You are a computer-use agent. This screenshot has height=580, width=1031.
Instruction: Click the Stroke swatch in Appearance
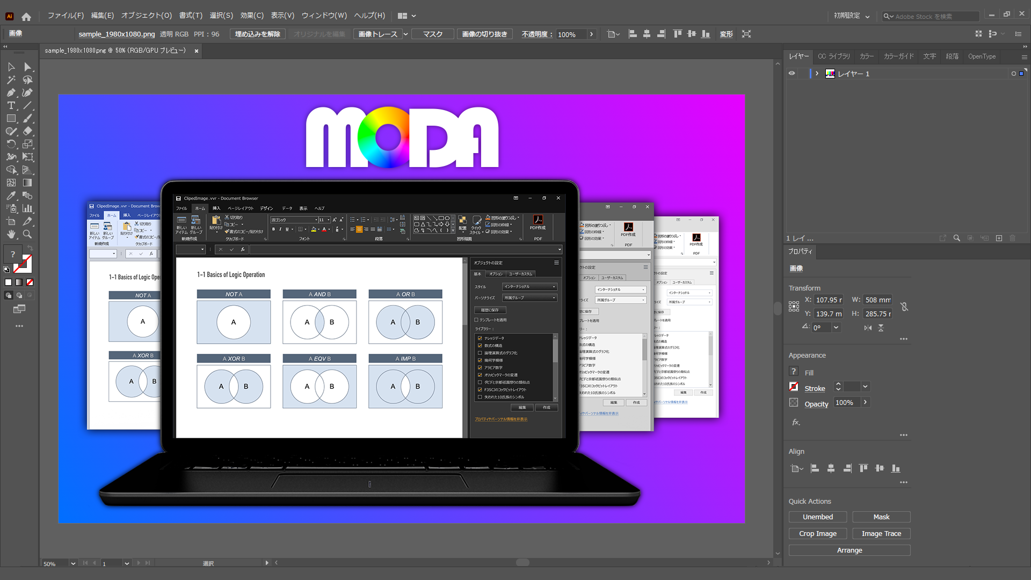[794, 387]
